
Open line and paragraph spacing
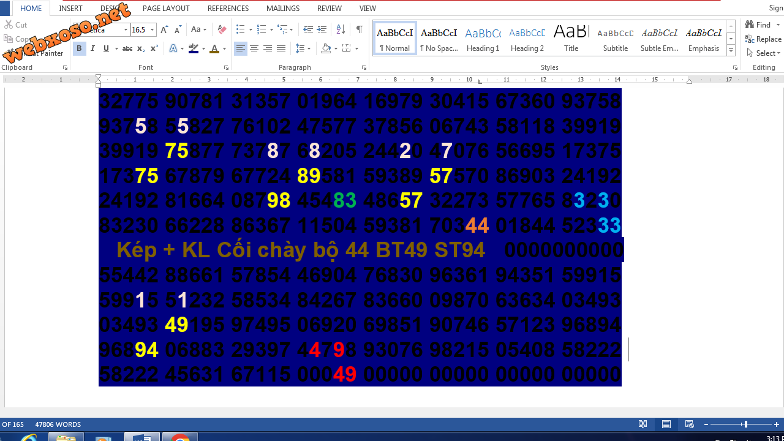click(300, 48)
